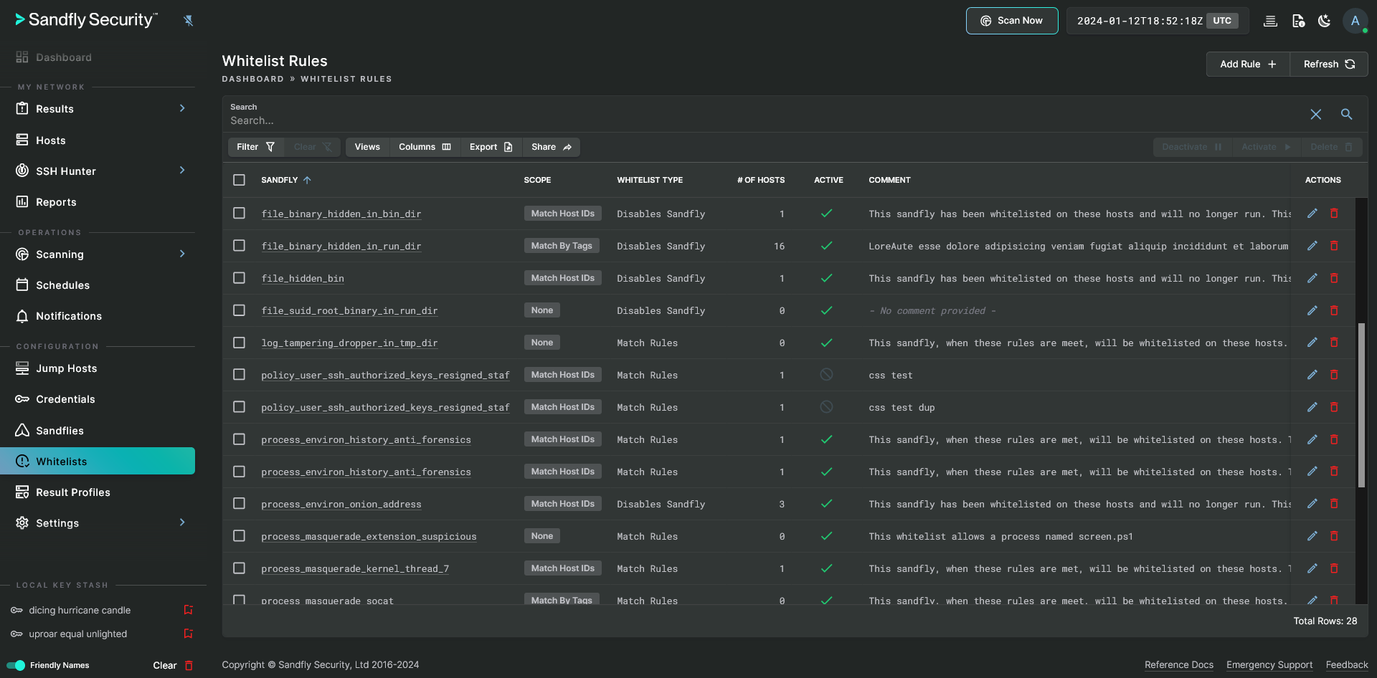Open the Reference Docs link
1377x678 pixels.
click(1179, 665)
